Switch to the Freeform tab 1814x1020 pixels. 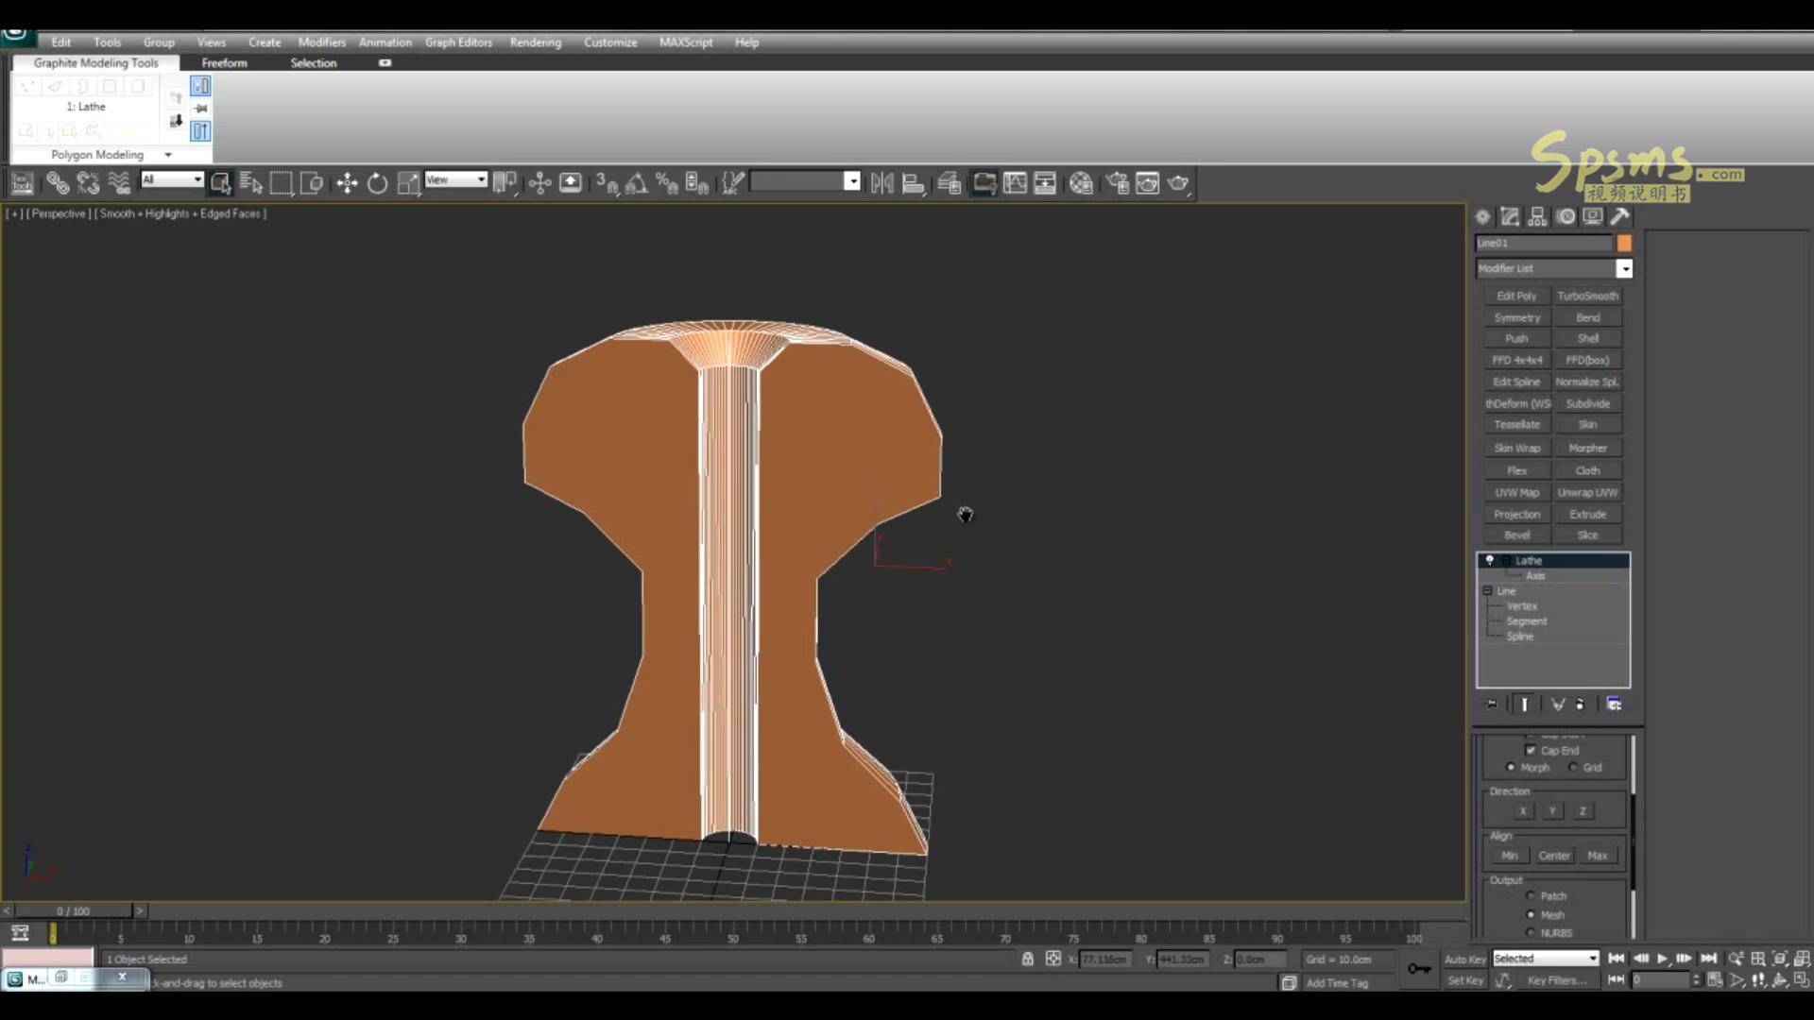[x=224, y=63]
